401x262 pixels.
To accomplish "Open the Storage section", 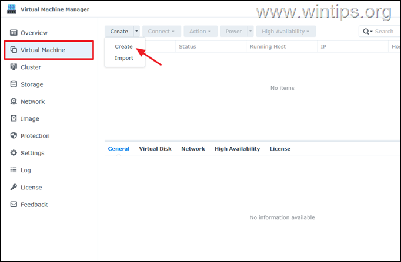I will pos(32,84).
